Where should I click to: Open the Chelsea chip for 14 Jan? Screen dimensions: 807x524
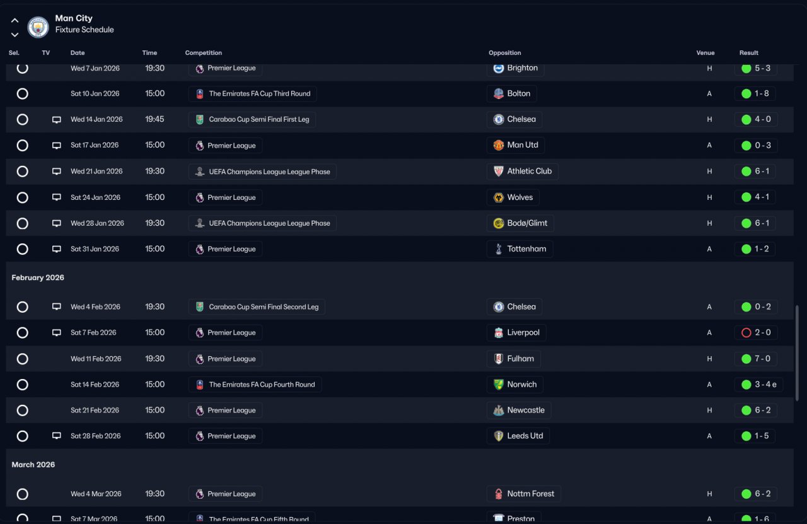click(514, 119)
